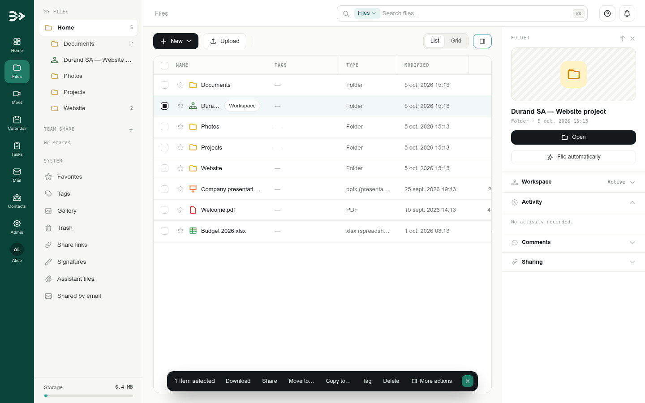Toggle the details side panel button
Screen dimensions: 645x403
tap(482, 41)
